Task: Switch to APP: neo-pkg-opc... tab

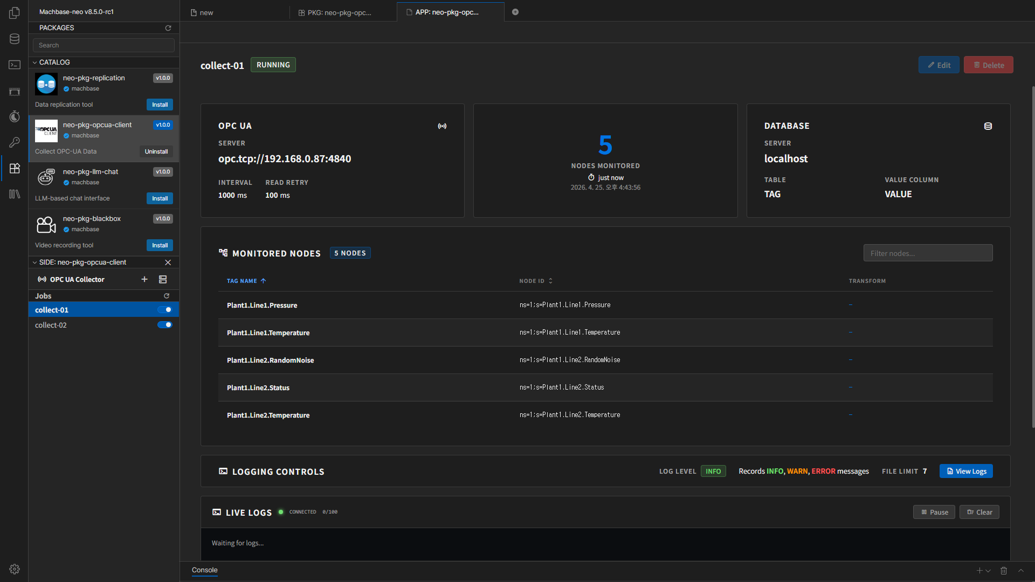Action: 450,12
